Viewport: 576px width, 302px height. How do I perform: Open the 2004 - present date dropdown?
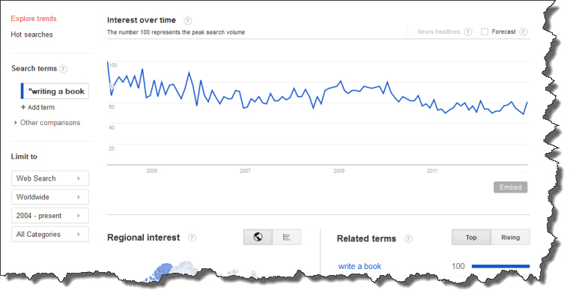(50, 216)
